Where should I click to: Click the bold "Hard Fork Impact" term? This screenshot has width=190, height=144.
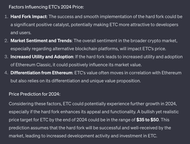pyautogui.click(x=28, y=17)
